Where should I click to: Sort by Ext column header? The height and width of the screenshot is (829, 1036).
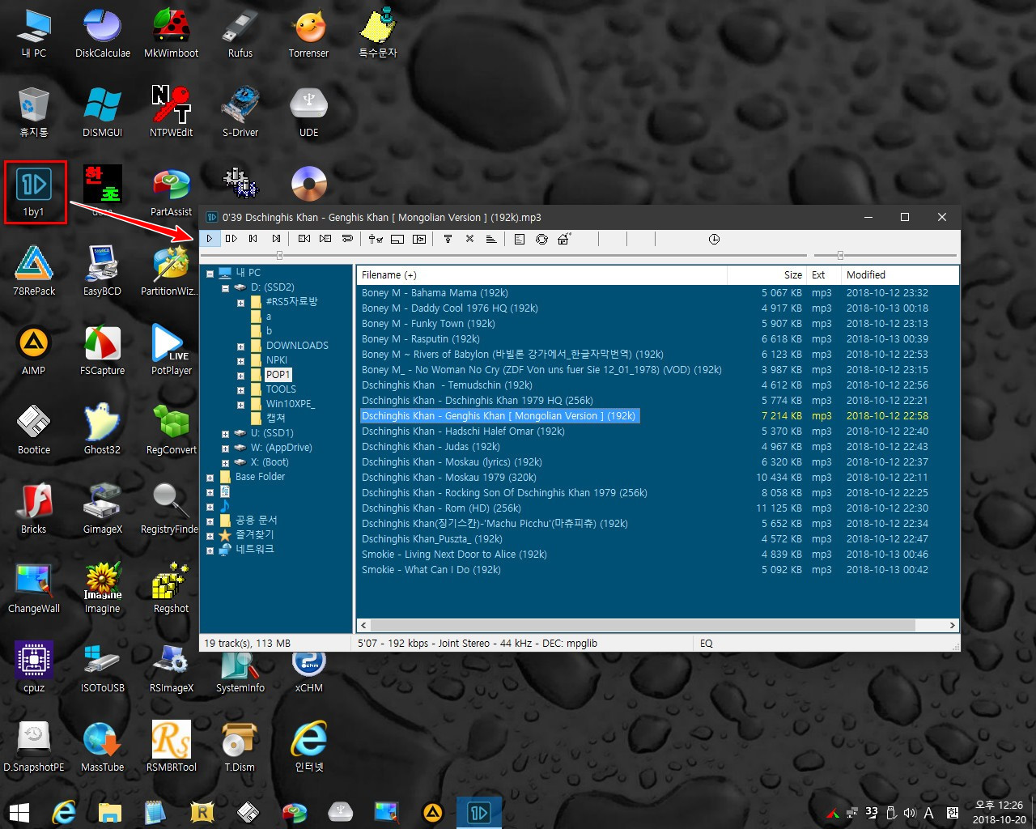click(823, 275)
